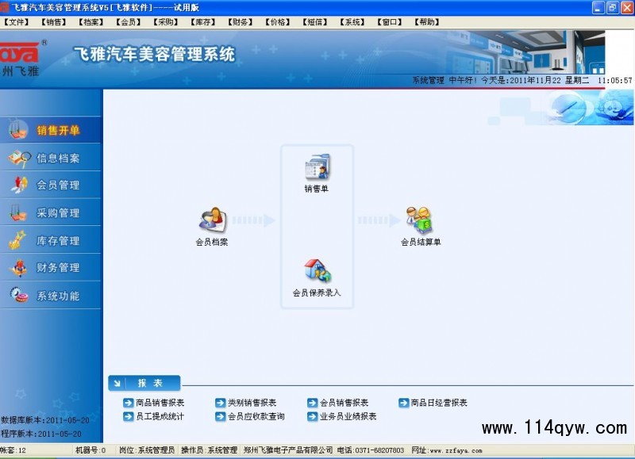Select 销售开单 in the sidebar
This screenshot has width=635, height=459.
pos(57,130)
